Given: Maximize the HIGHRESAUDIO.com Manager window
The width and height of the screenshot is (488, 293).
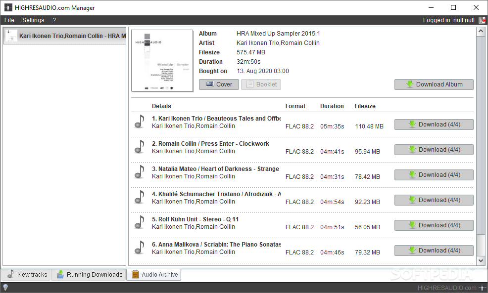Looking at the screenshot, I should 453,8.
